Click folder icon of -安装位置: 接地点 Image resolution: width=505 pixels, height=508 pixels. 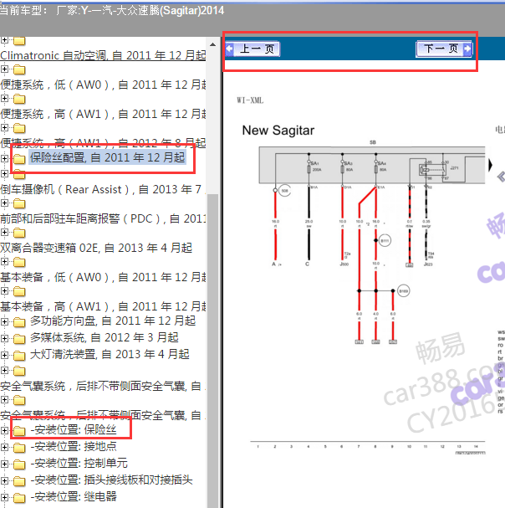[19, 448]
